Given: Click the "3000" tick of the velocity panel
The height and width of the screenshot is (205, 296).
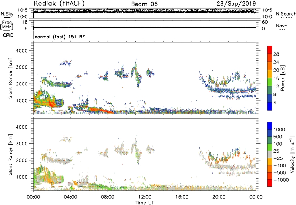Looking at the screenshot, I should tap(21, 144).
